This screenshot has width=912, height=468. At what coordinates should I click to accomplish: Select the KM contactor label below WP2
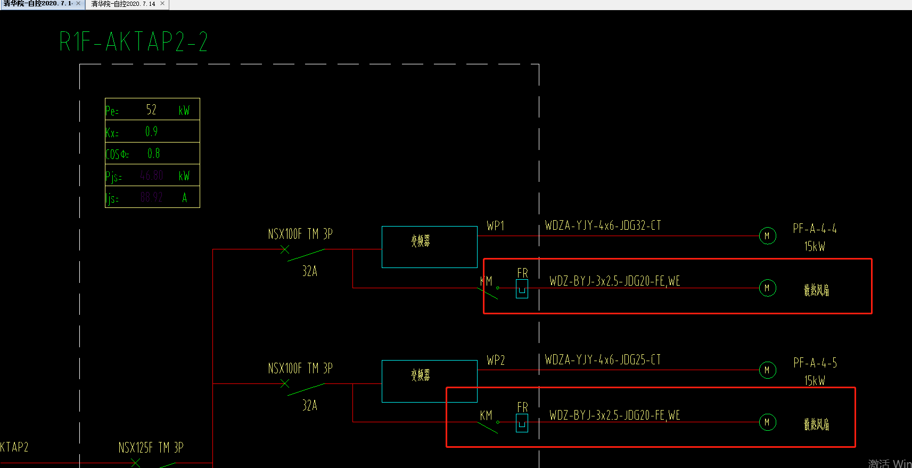pos(486,415)
